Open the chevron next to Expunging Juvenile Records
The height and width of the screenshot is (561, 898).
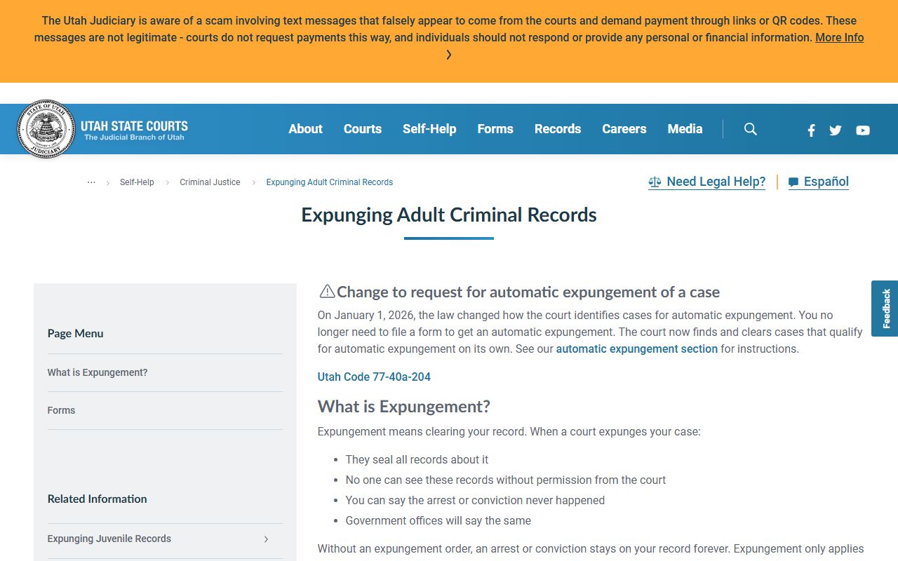click(266, 539)
